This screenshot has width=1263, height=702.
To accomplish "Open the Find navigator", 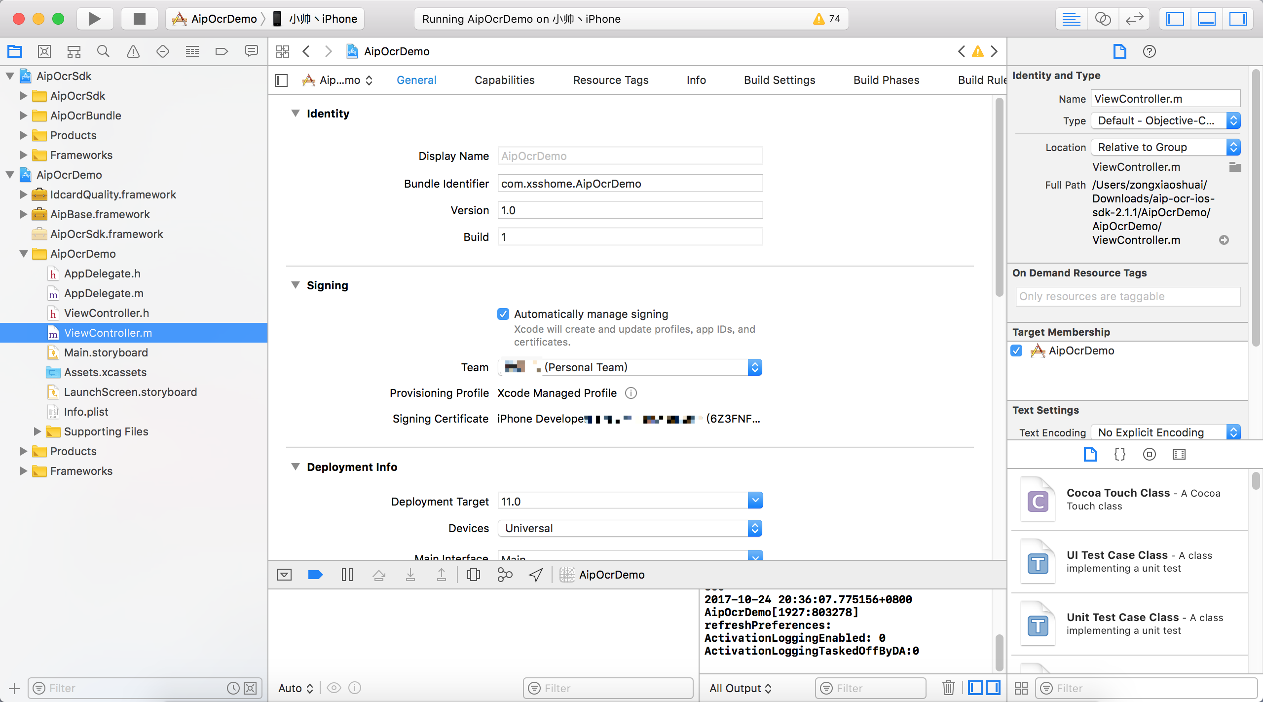I will pyautogui.click(x=103, y=51).
